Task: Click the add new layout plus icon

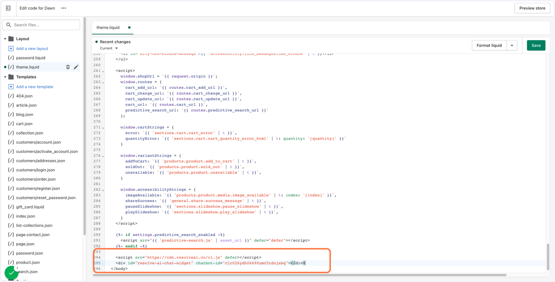Action: pyautogui.click(x=11, y=49)
